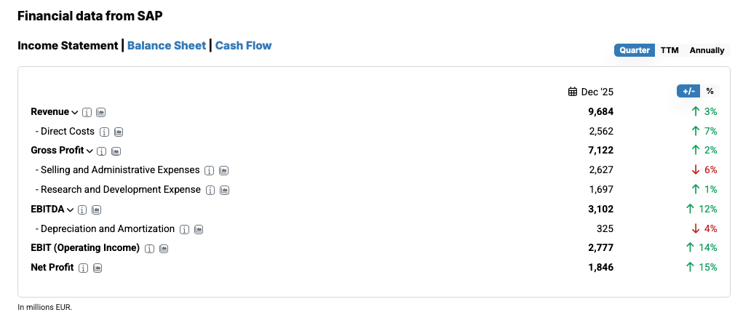
Task: Select the Annually period option
Action: tap(707, 50)
